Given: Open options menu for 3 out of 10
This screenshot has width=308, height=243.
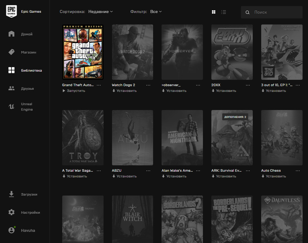Looking at the screenshot, I should (x=298, y=85).
